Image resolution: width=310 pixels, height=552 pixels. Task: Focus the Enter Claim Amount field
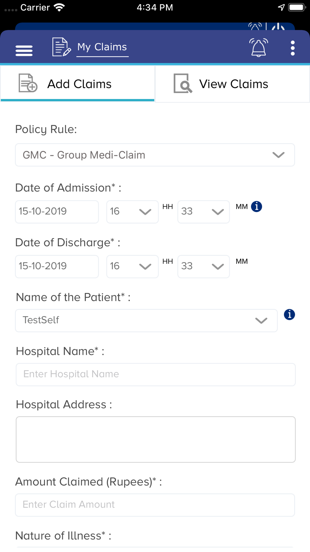[x=155, y=505]
